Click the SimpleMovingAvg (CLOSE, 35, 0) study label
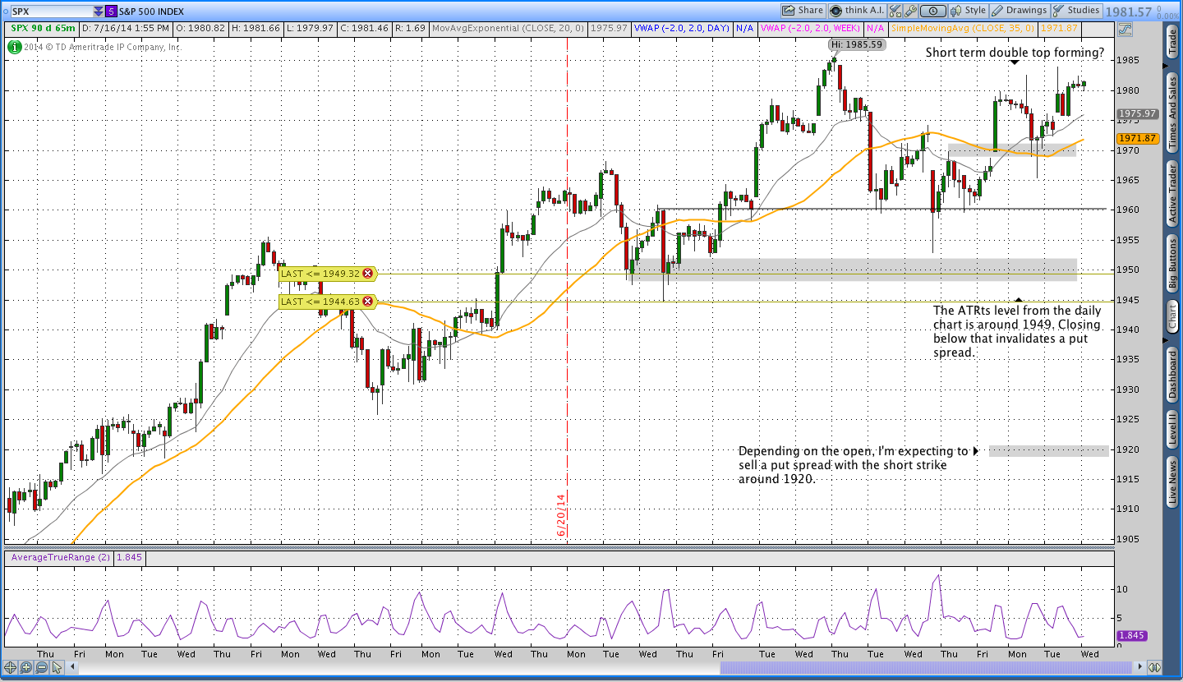 (963, 28)
